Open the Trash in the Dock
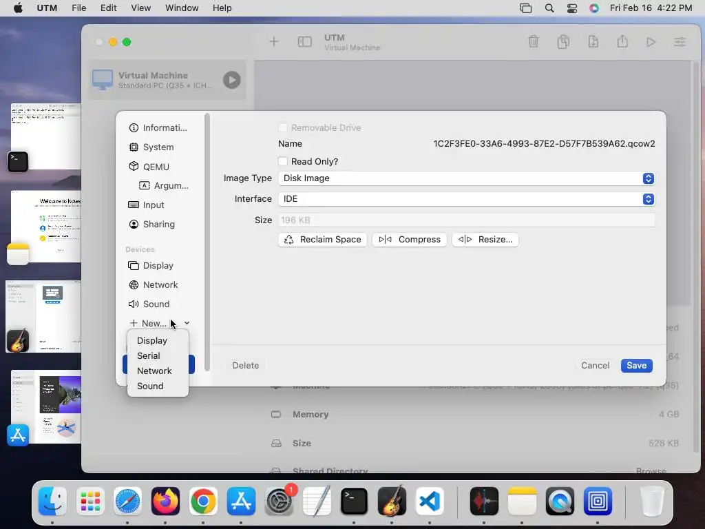Screen dimensions: 705x529 pyautogui.click(x=652, y=501)
